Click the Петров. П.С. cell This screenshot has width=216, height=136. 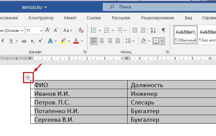[x=79, y=102]
